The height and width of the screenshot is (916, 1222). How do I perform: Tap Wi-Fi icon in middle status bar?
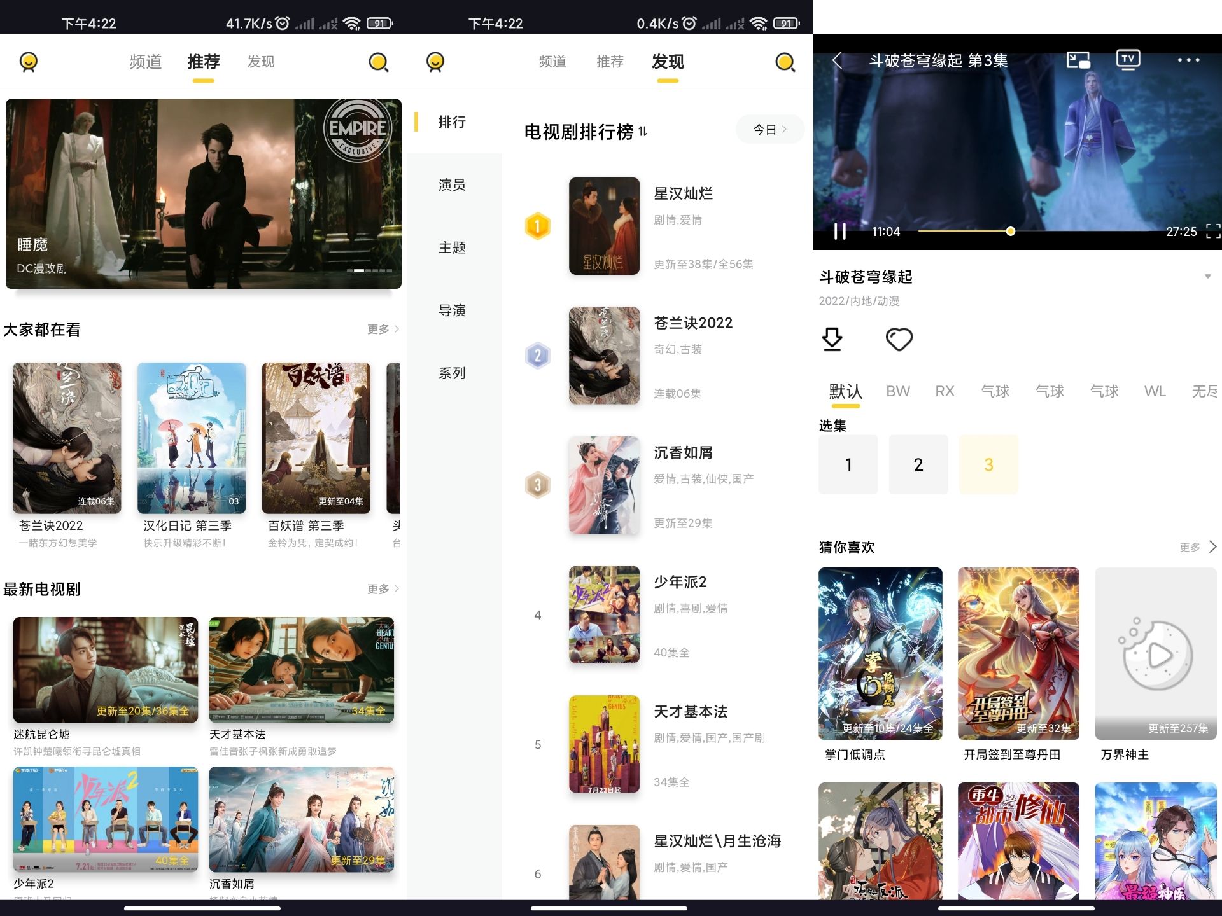(x=758, y=24)
